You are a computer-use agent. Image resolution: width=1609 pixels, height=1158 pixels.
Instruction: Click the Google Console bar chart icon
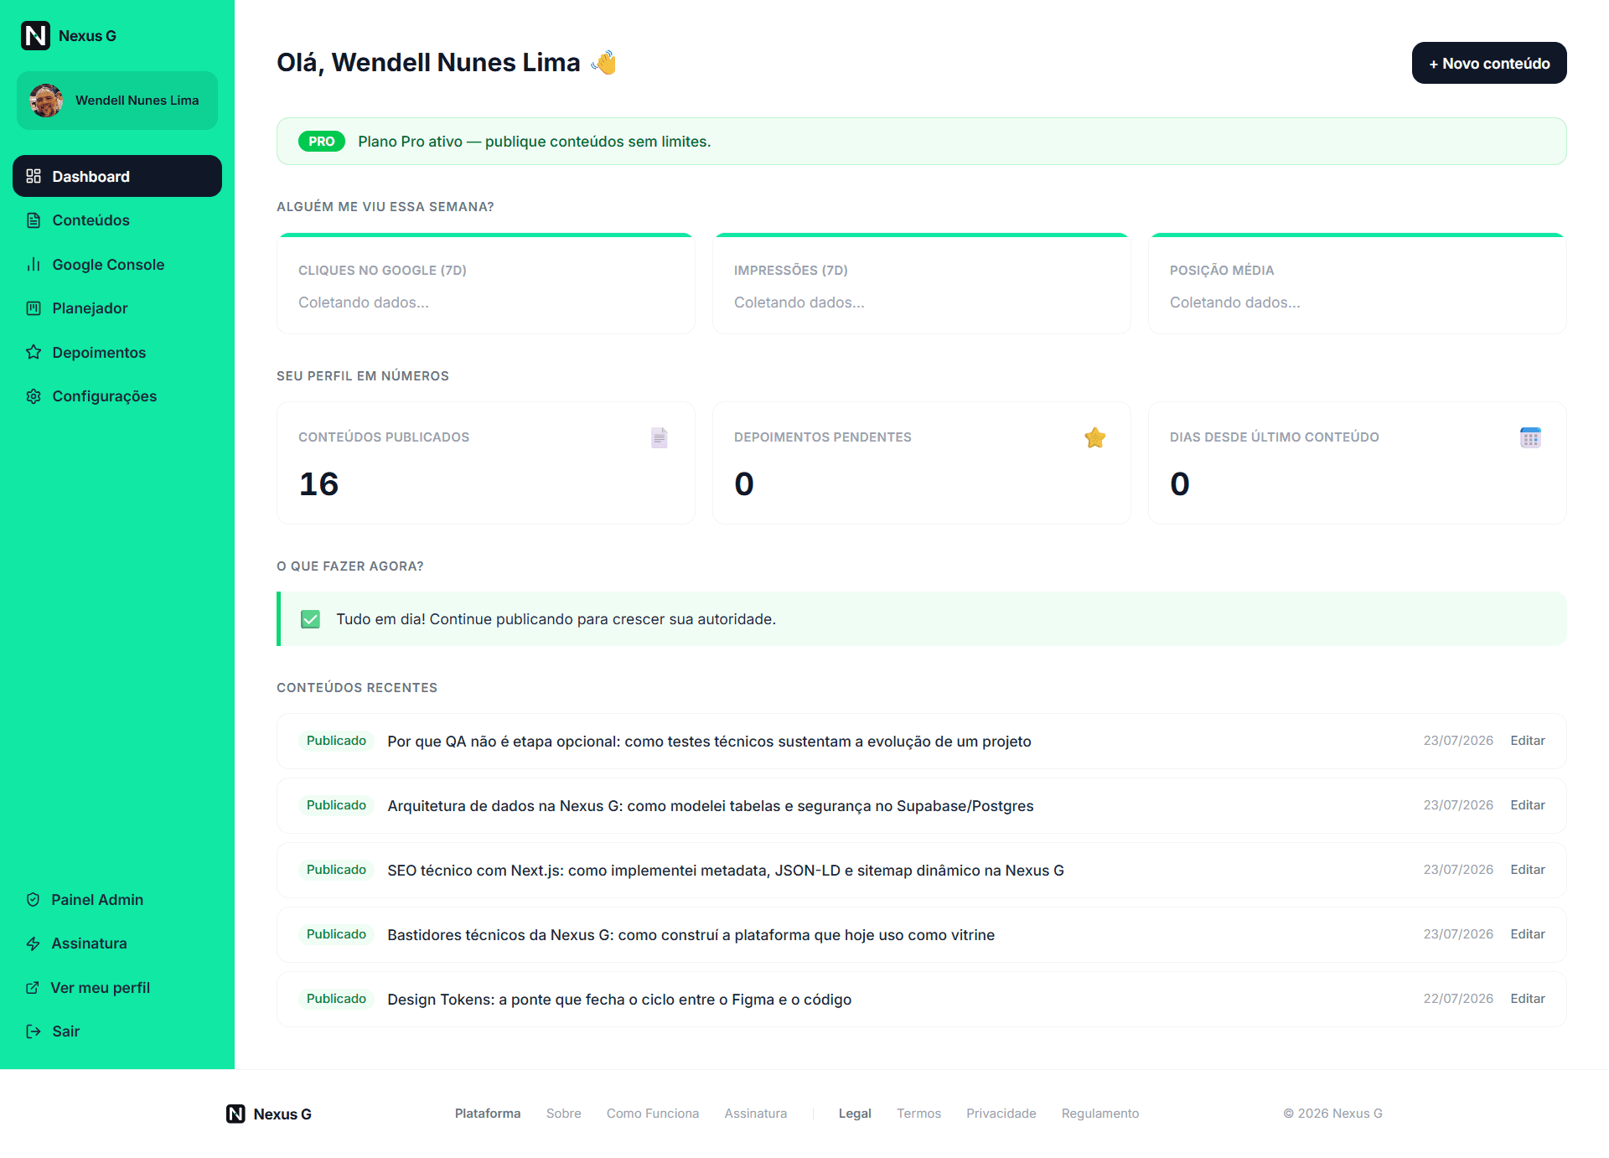34,265
